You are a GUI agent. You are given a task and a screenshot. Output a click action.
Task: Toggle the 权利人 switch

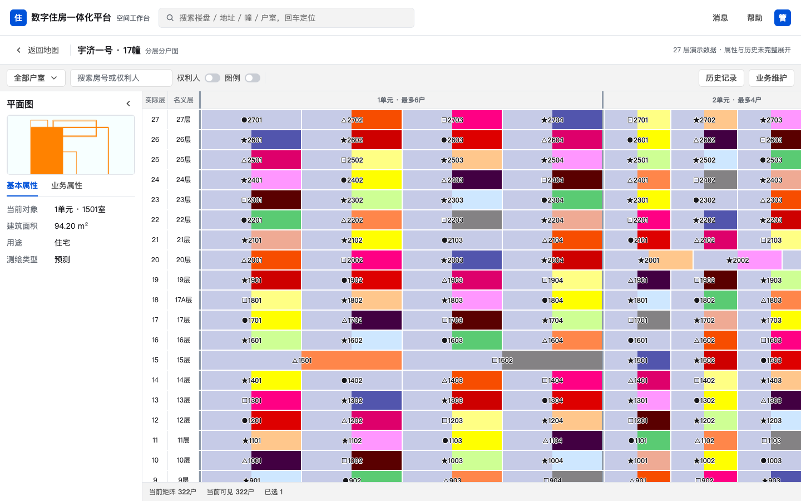coord(212,78)
